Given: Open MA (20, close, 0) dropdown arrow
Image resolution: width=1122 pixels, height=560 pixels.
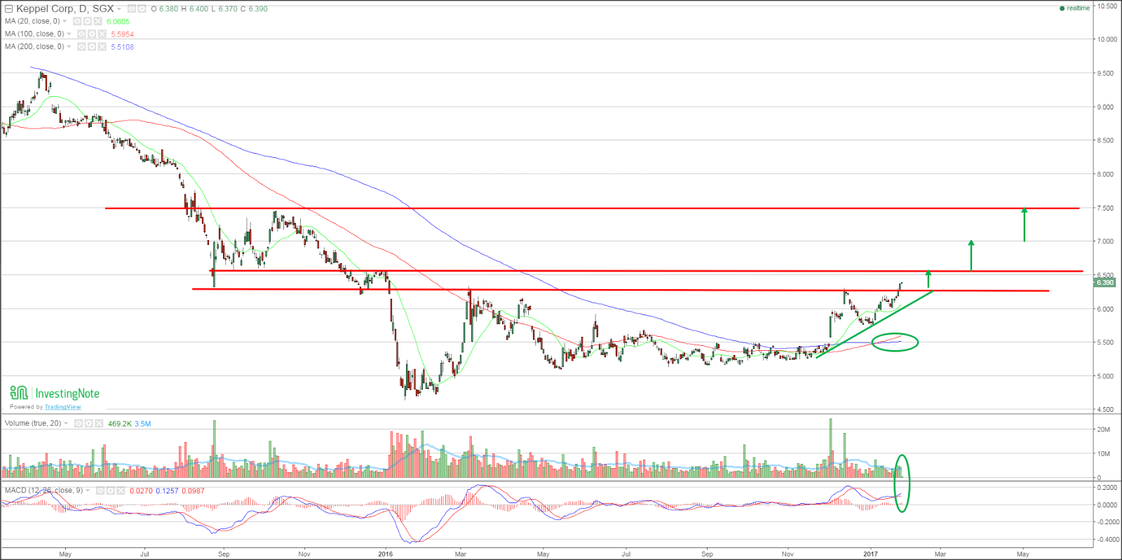Looking at the screenshot, I should tap(65, 21).
